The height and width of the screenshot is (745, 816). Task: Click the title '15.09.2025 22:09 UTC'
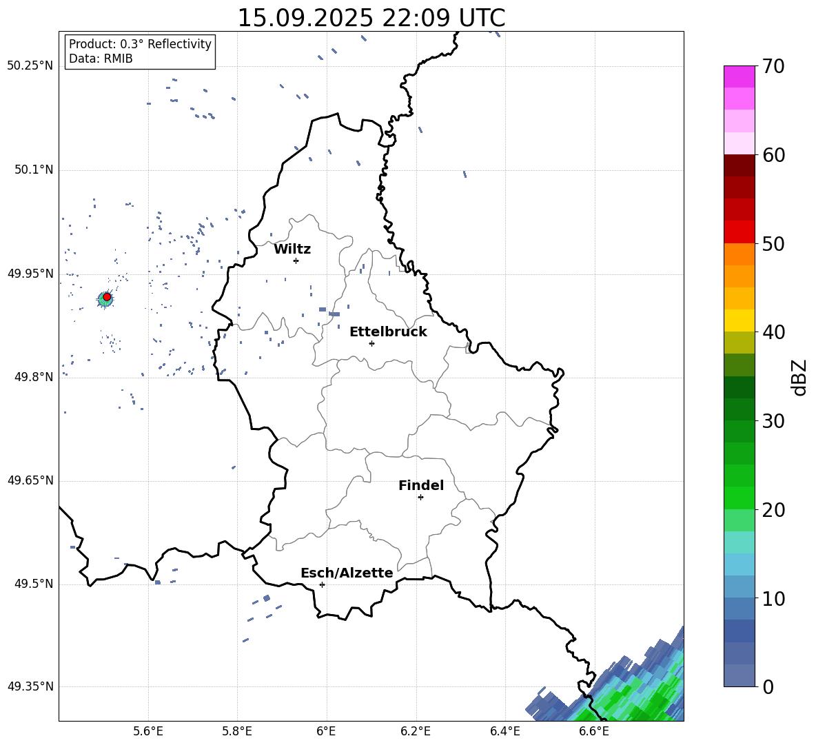(x=371, y=18)
